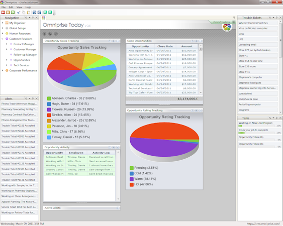Refresh the Alerts panel
283x226 pixels.
[x=26, y=98]
